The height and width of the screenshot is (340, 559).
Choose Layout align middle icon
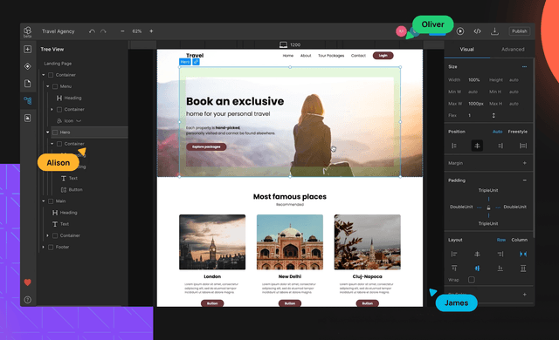click(x=477, y=269)
